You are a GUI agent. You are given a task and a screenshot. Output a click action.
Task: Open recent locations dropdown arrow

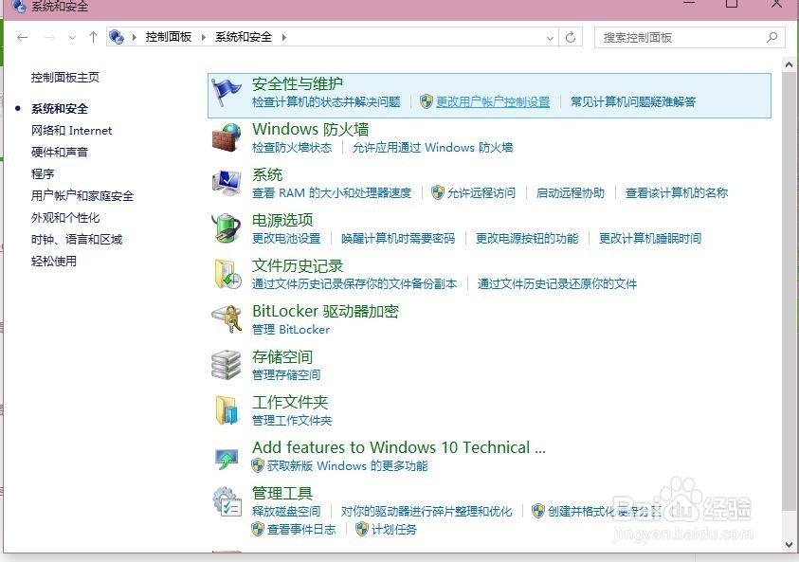coord(72,38)
